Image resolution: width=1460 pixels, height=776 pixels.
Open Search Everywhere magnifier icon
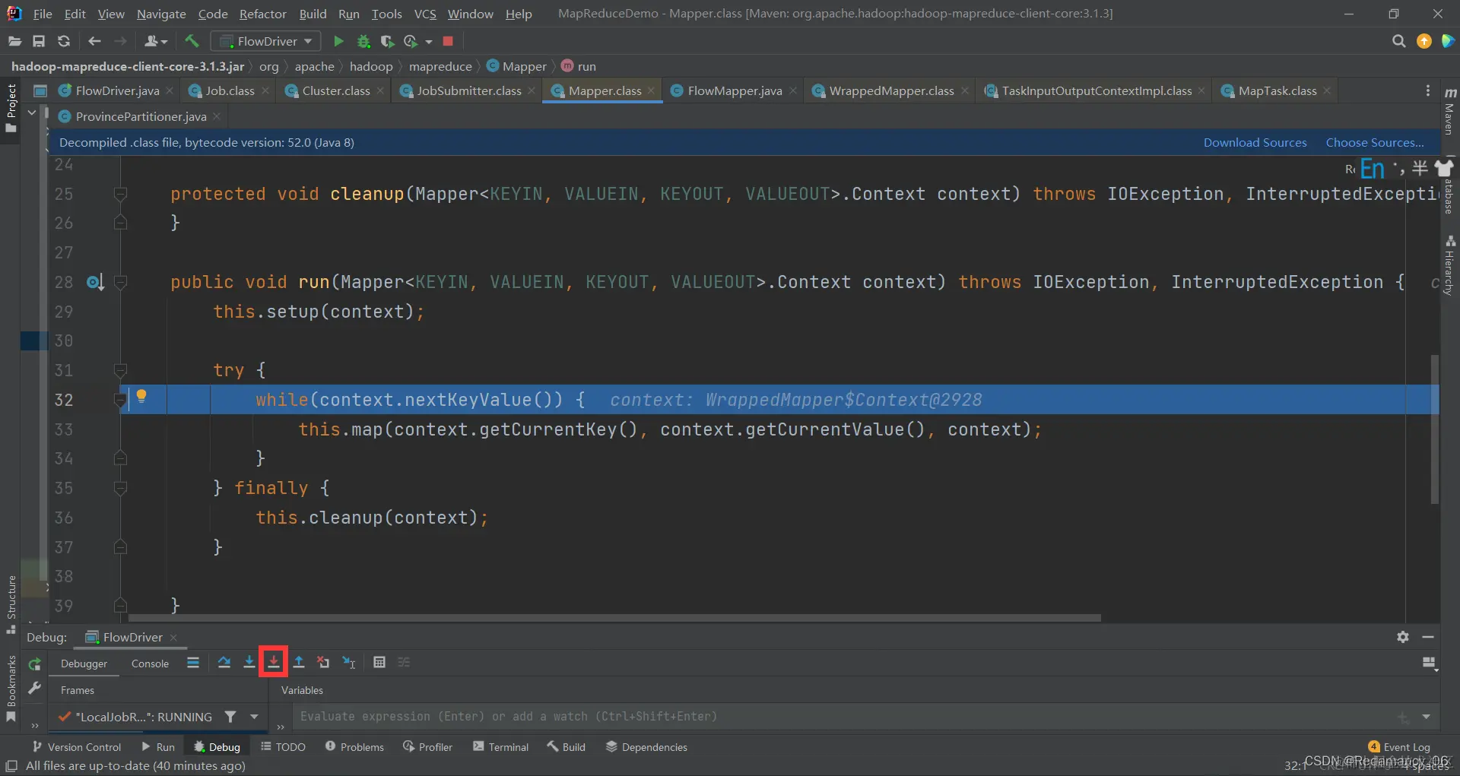pyautogui.click(x=1398, y=41)
